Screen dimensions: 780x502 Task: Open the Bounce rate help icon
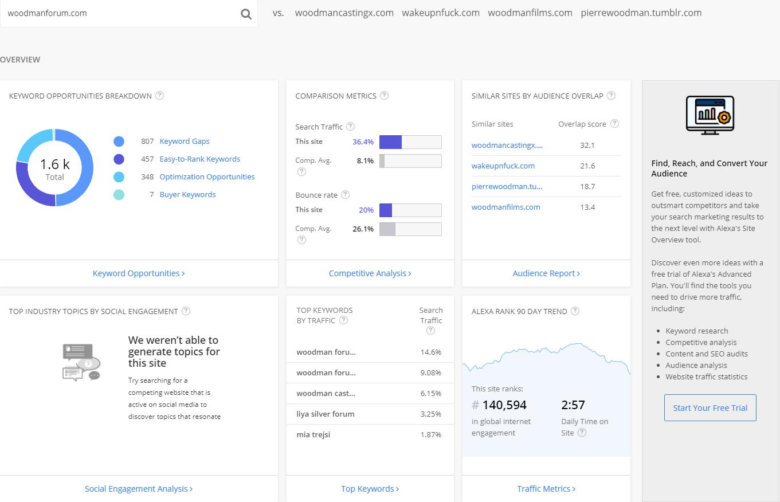(346, 195)
